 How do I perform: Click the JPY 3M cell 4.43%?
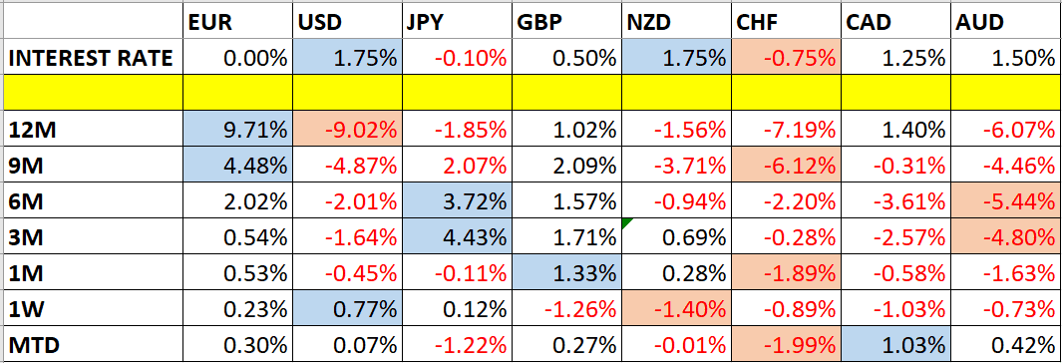pos(457,237)
